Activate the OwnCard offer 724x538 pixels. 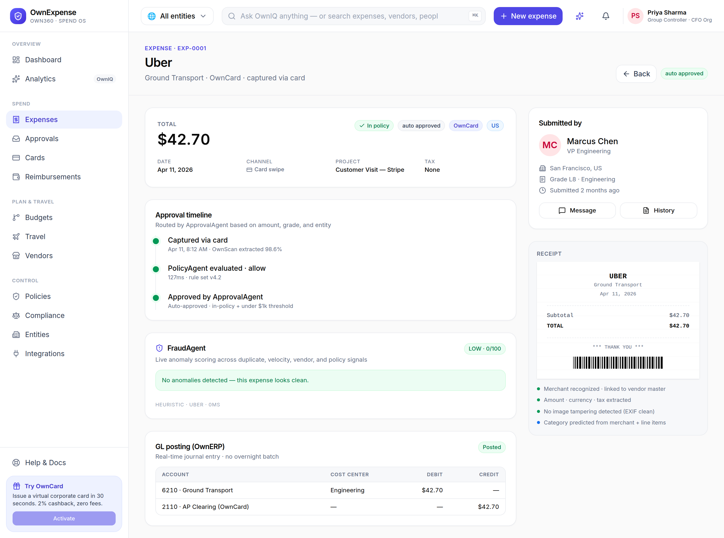tap(64, 518)
